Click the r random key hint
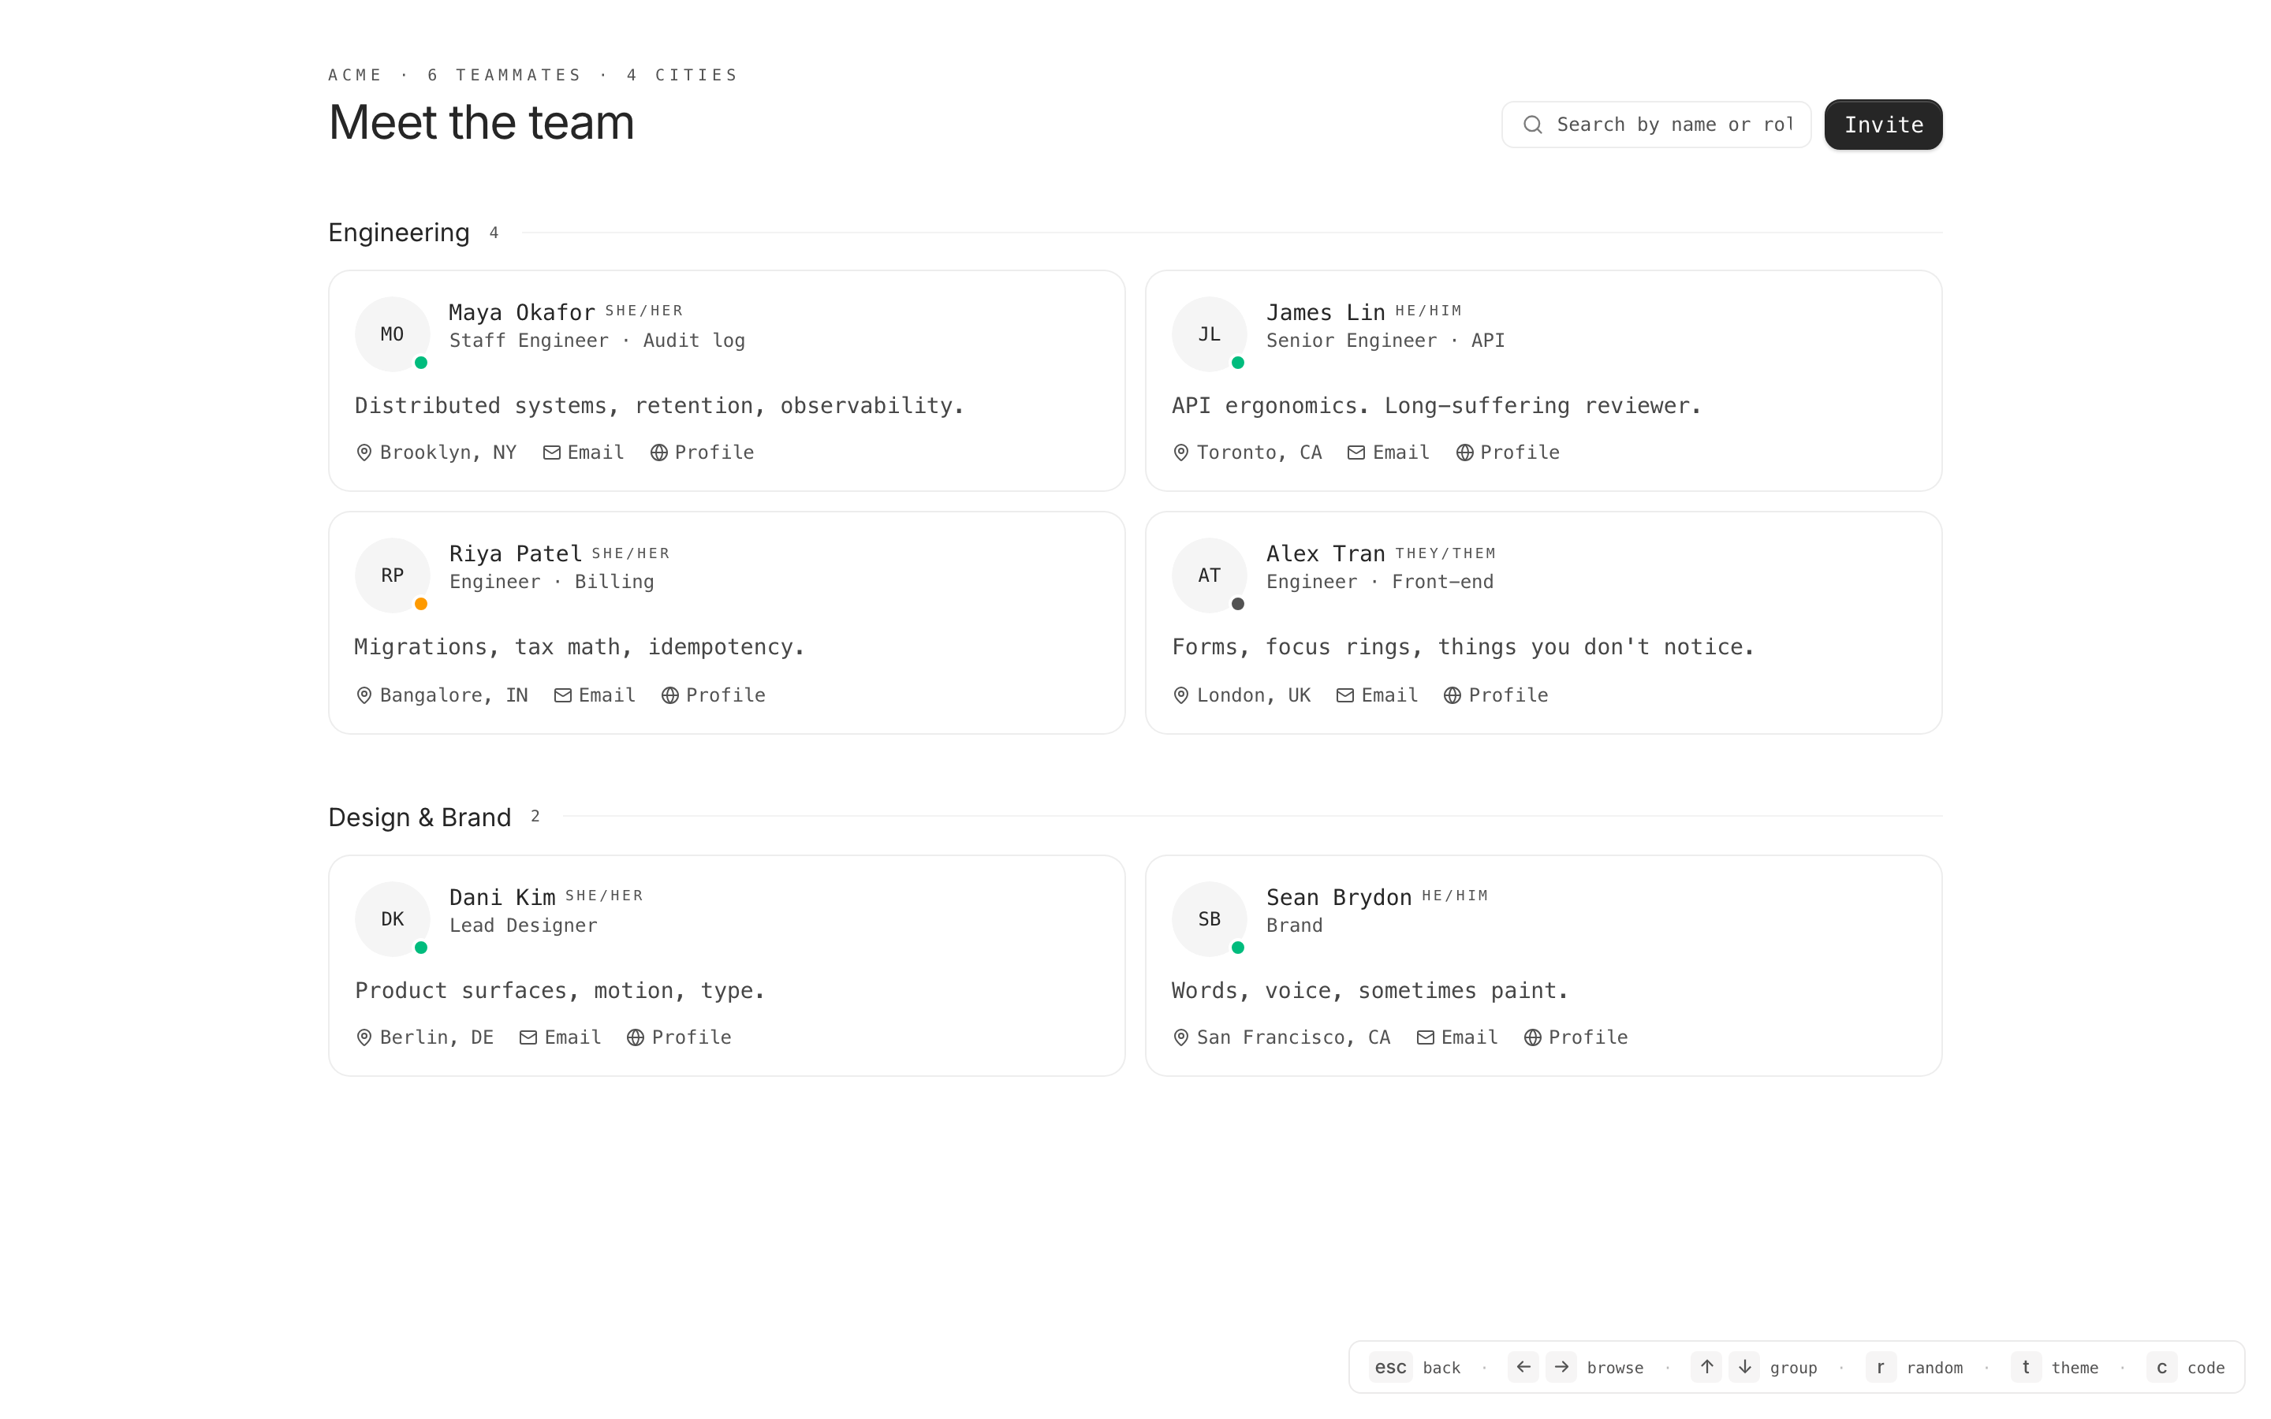2271x1419 pixels. (x=1880, y=1368)
